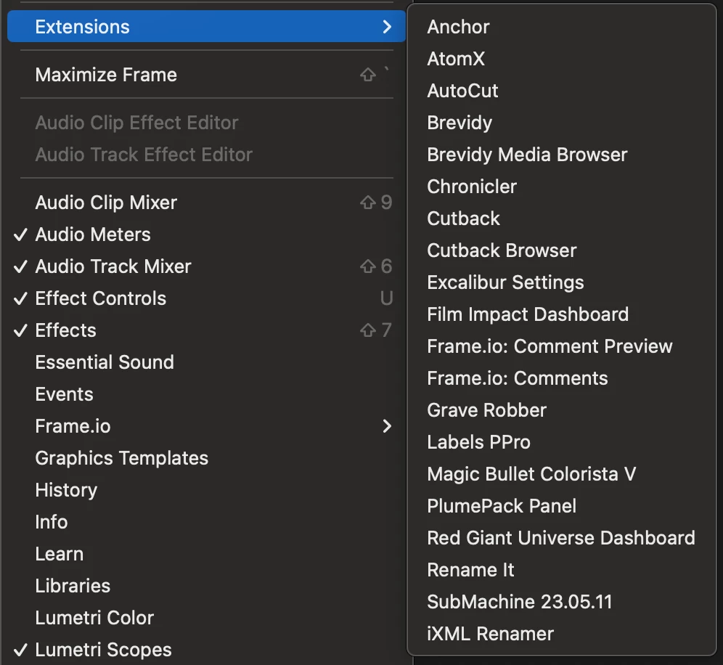Open the Events panel
This screenshot has width=723, height=665.
click(x=207, y=394)
